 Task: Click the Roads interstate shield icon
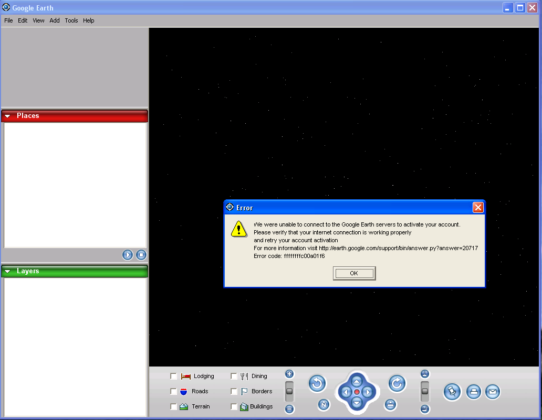pyautogui.click(x=183, y=391)
